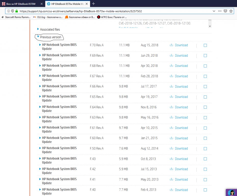
Task: Click download icon for F.70 Rev.A BIOS
Action: click(x=171, y=45)
